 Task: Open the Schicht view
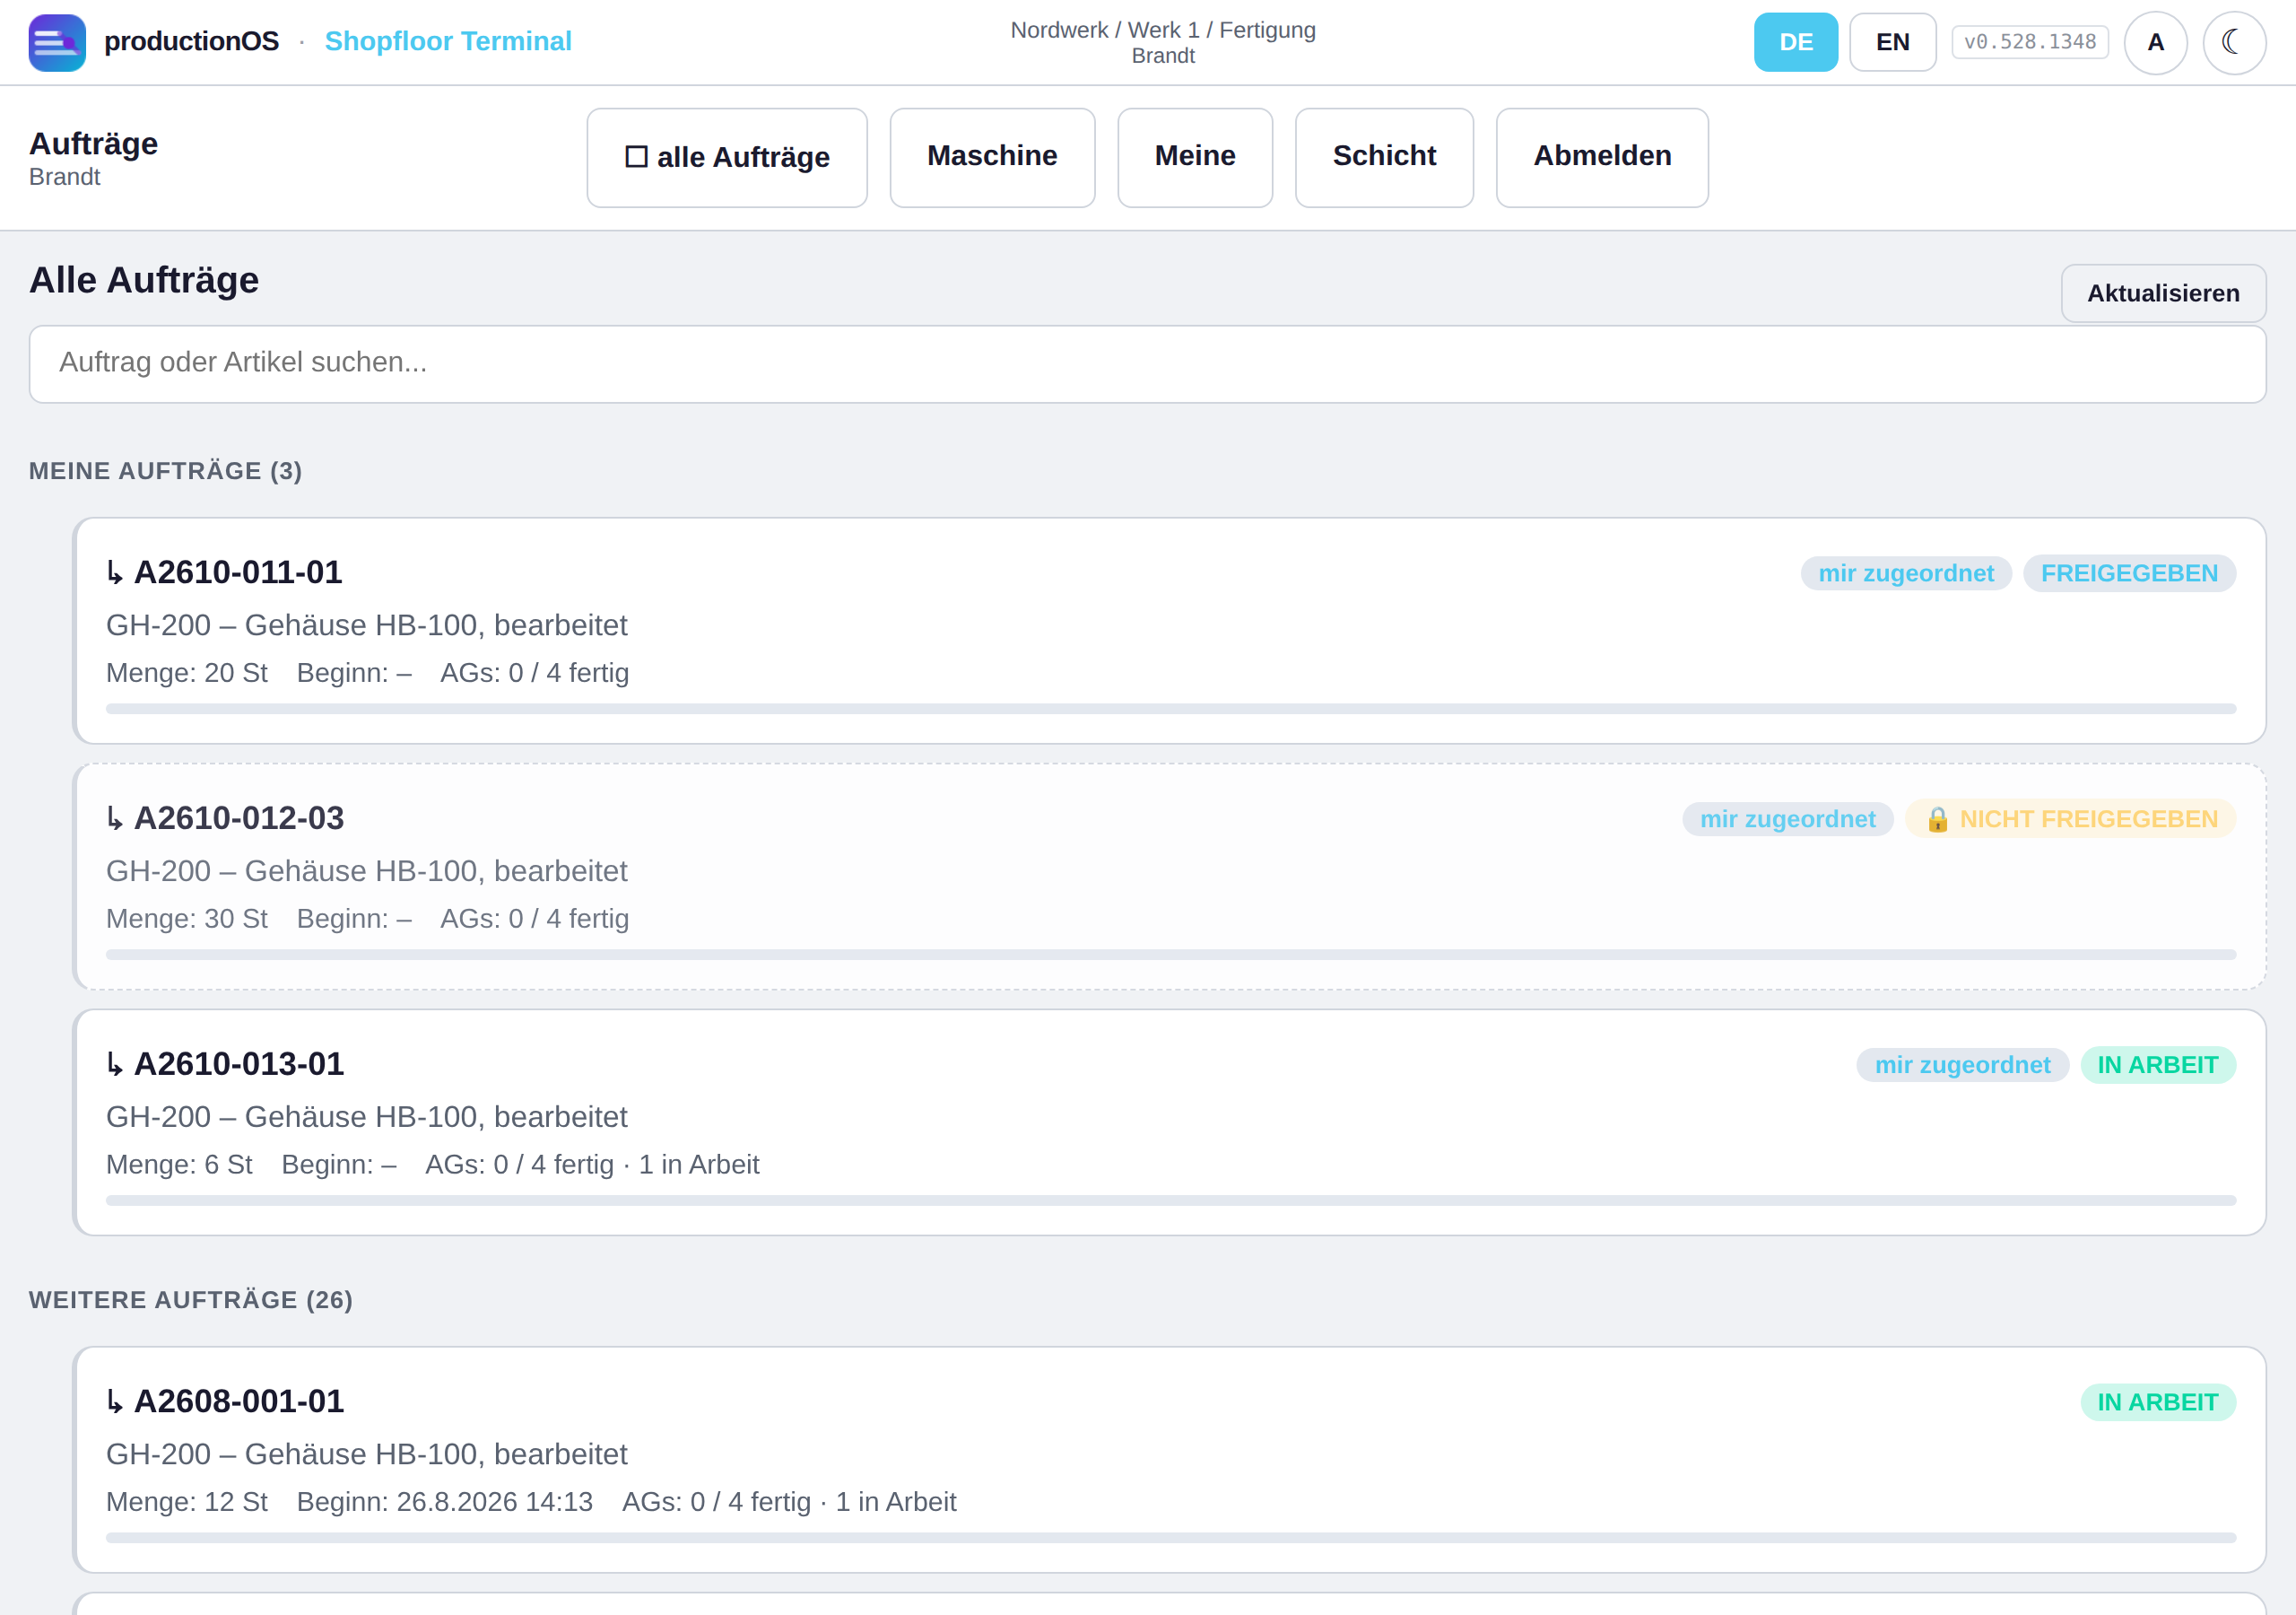tap(1384, 157)
